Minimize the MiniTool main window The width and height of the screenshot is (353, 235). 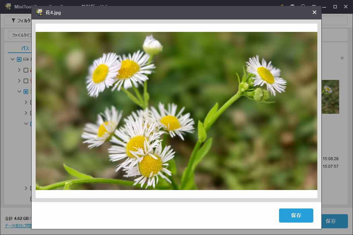click(324, 7)
